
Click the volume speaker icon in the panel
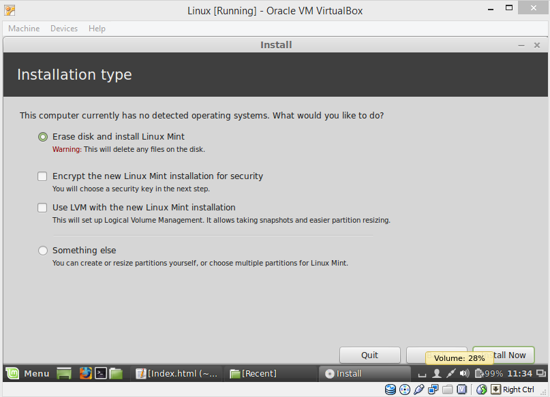(465, 374)
